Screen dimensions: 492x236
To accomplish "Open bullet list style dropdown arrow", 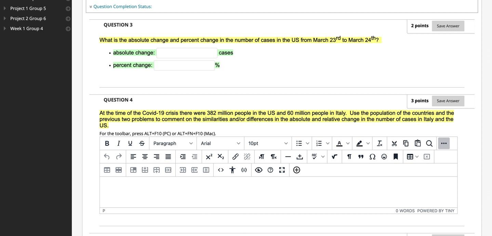I will (x=308, y=143).
